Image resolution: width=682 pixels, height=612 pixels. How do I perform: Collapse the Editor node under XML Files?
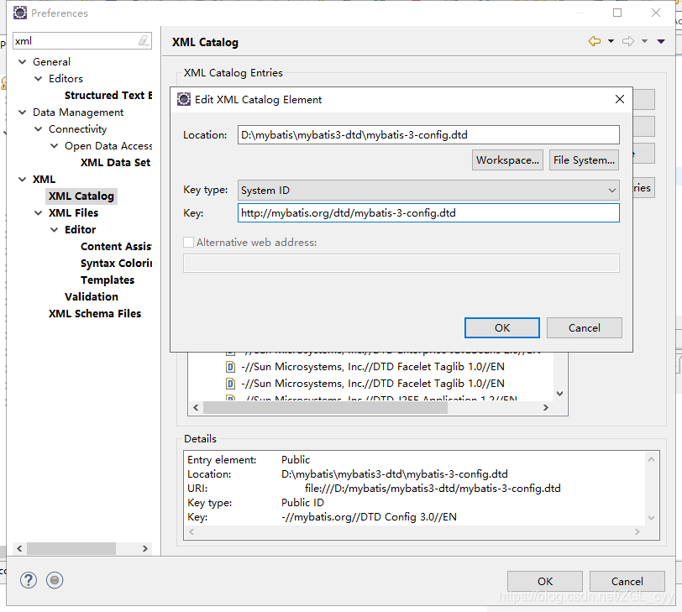click(x=55, y=229)
